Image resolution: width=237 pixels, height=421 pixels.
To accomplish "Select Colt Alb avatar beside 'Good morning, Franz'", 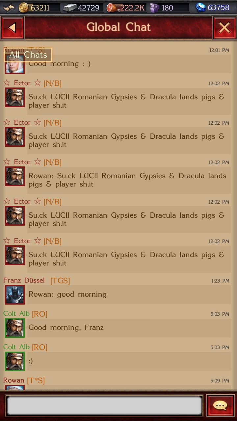I will (15, 328).
